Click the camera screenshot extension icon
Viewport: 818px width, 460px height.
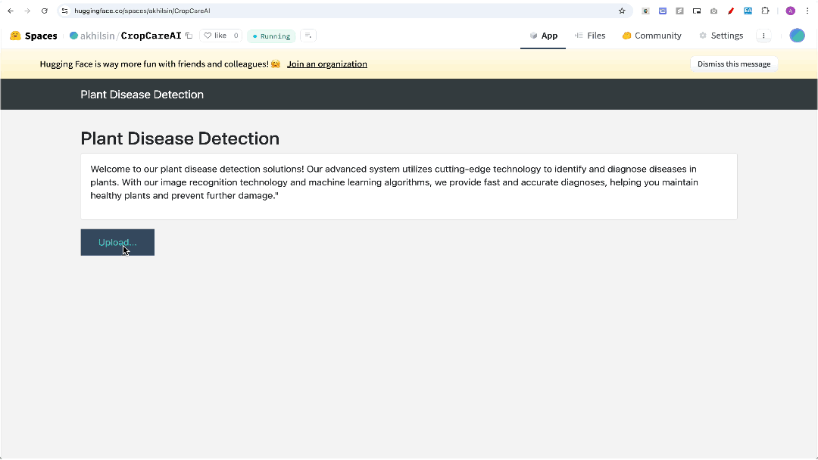713,11
